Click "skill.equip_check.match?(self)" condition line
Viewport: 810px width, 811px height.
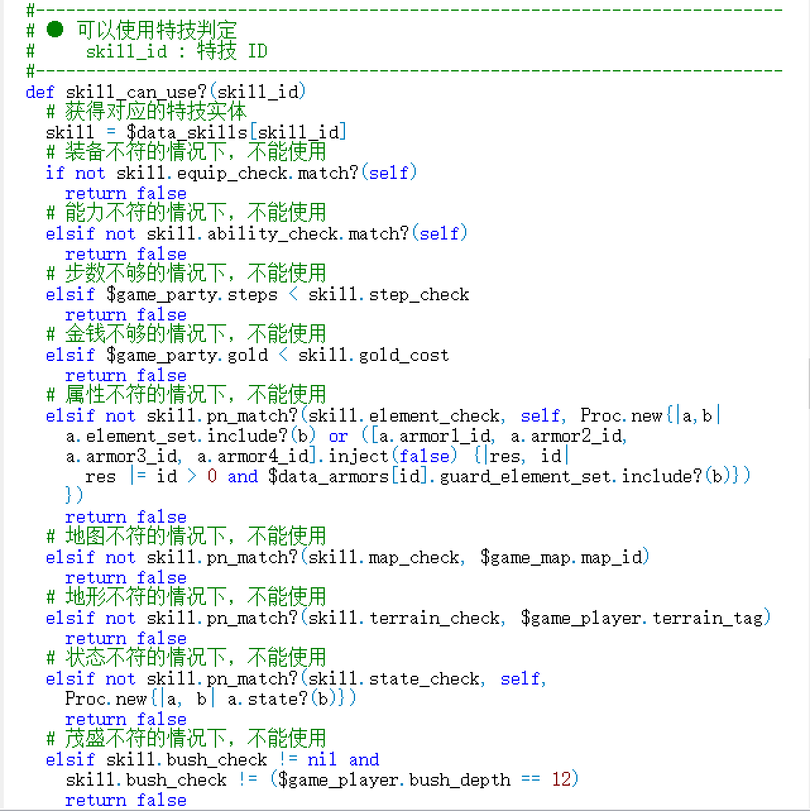pyautogui.click(x=231, y=173)
